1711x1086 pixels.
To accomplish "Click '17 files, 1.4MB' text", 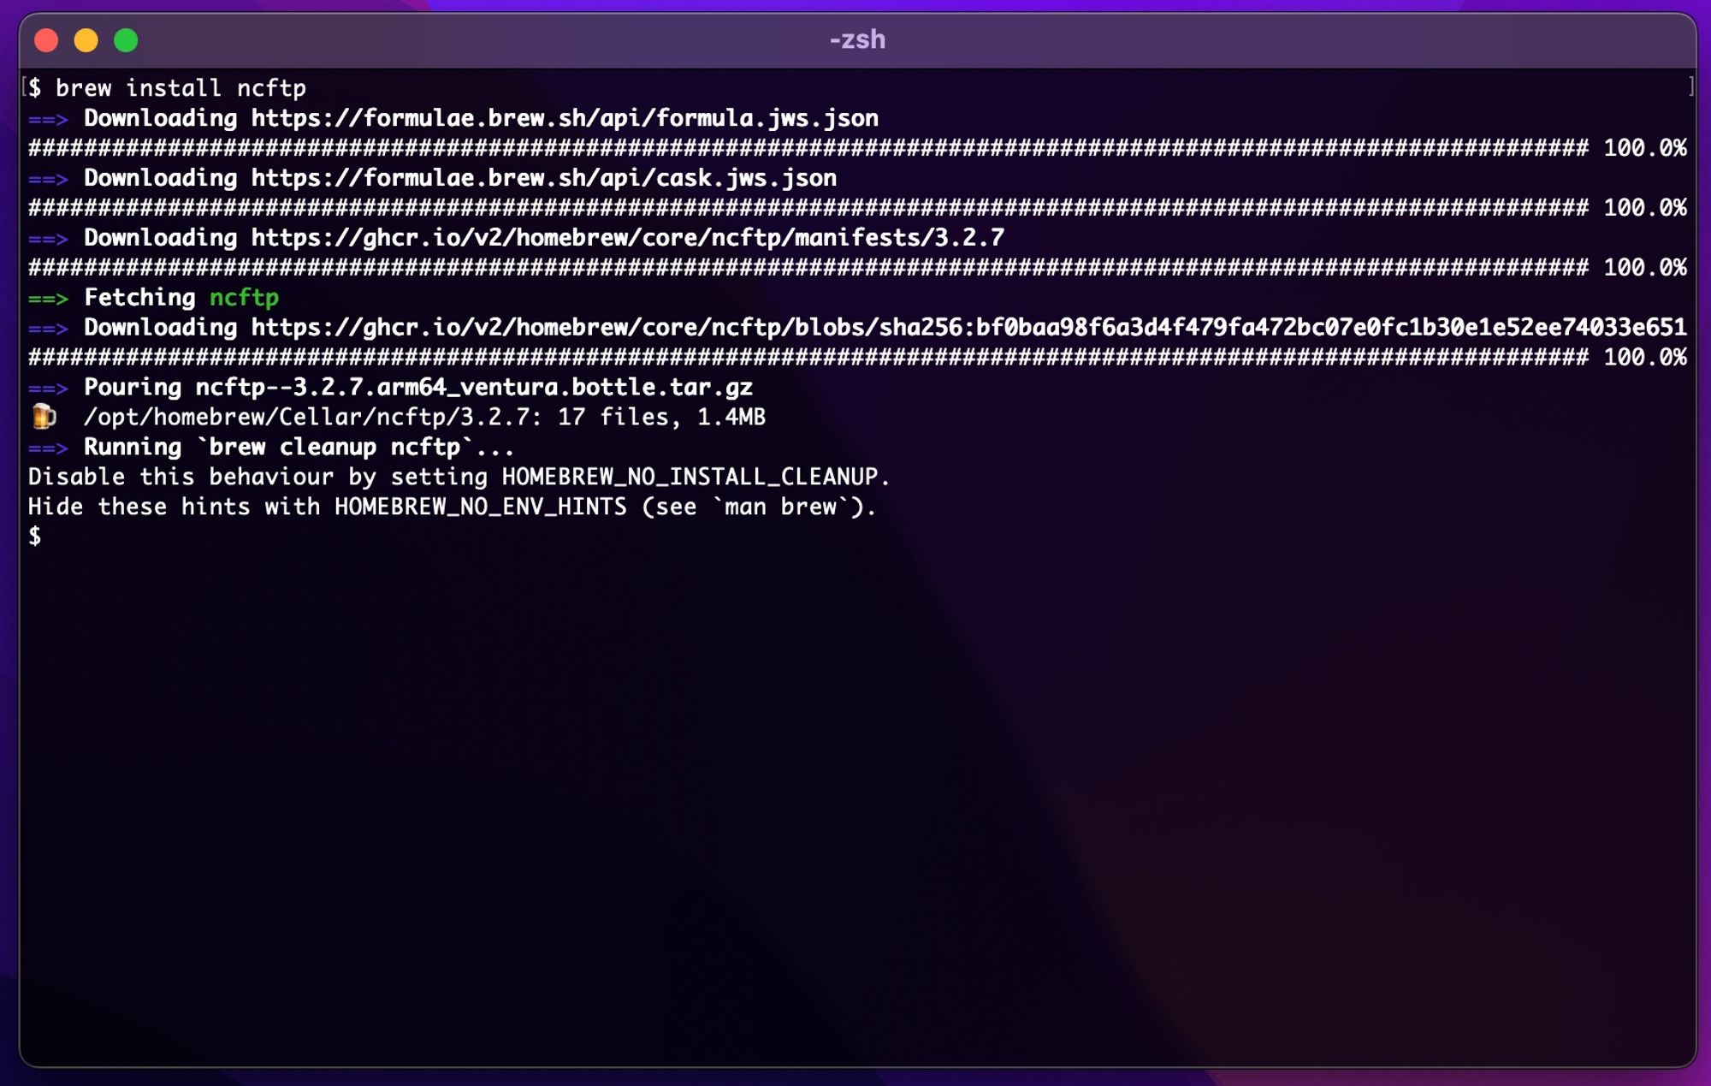I will click(x=661, y=417).
